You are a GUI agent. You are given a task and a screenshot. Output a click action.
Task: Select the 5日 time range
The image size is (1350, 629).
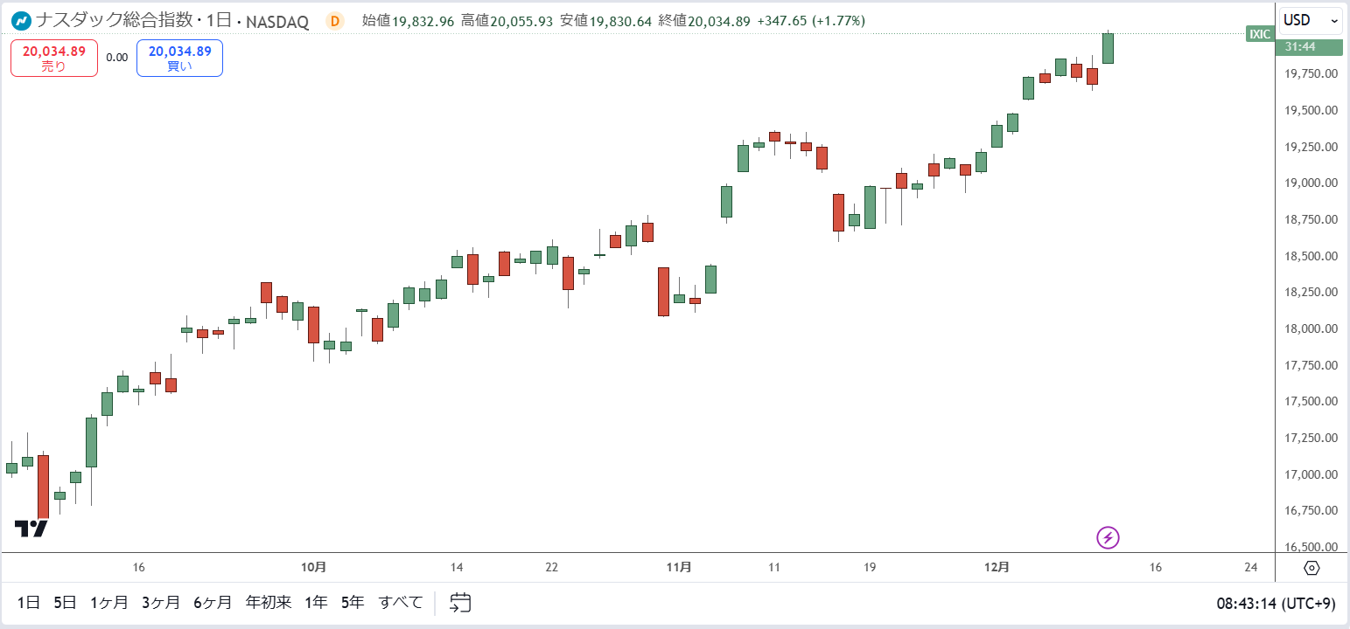65,602
